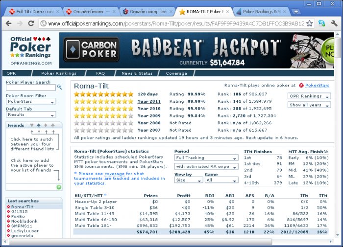The image size is (343, 247).
Task: Add active player with green plus icon
Action: 59,187
